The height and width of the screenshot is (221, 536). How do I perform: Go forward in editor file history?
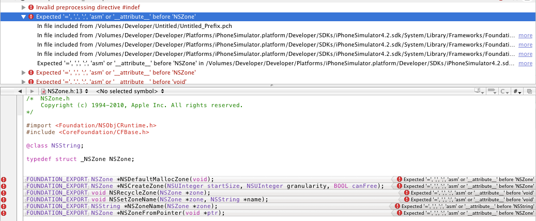(x=32, y=91)
